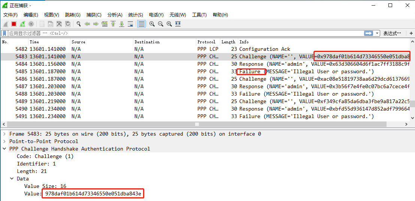
Task: Open display filter bookmark menu
Action: (4, 33)
